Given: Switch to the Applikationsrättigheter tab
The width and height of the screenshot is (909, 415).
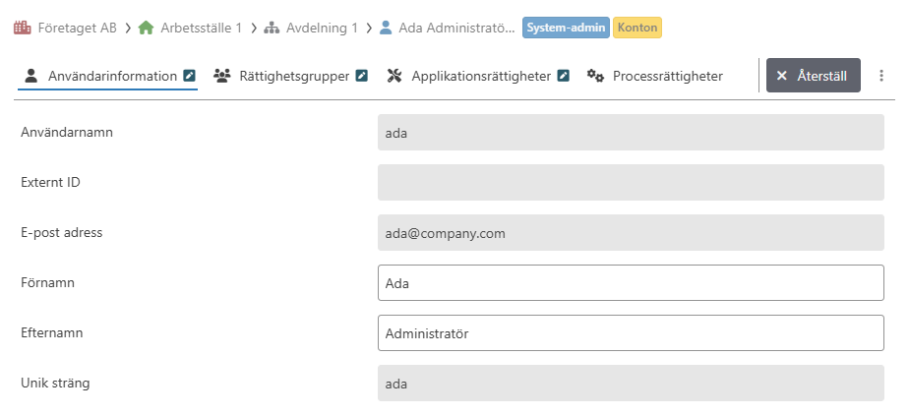Looking at the screenshot, I should 478,76.
